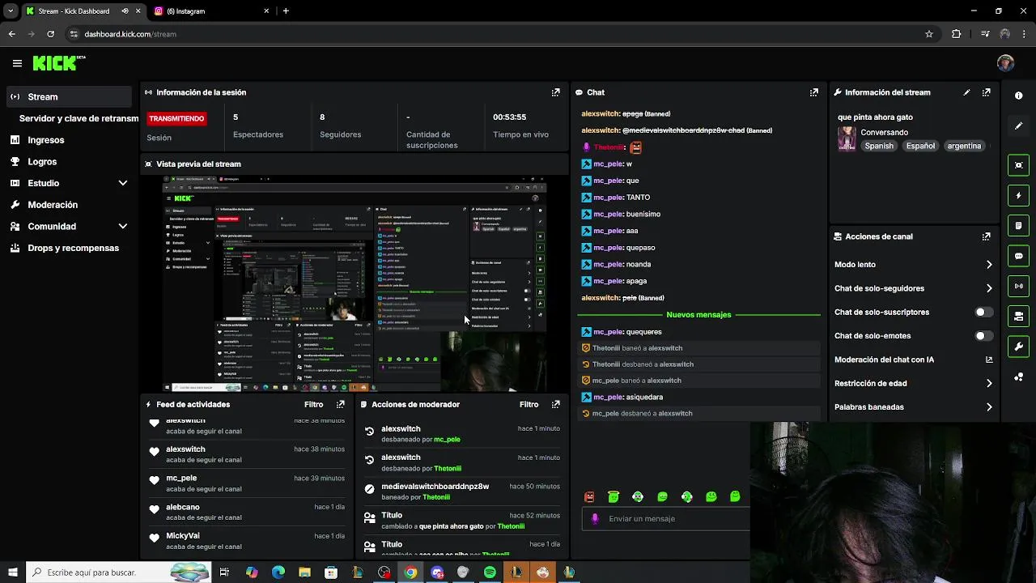
Task: Open a new browser tab
Action: click(286, 11)
